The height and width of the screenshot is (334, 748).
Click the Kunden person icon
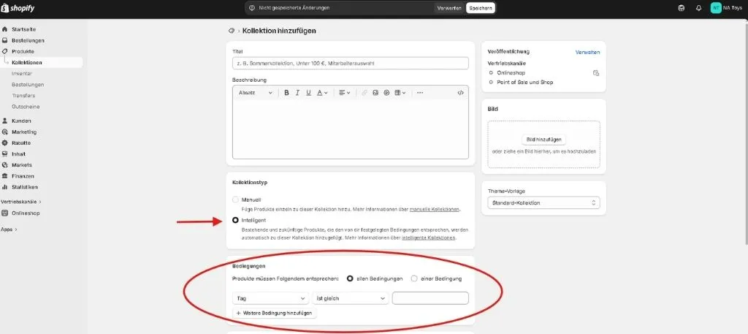(5, 121)
